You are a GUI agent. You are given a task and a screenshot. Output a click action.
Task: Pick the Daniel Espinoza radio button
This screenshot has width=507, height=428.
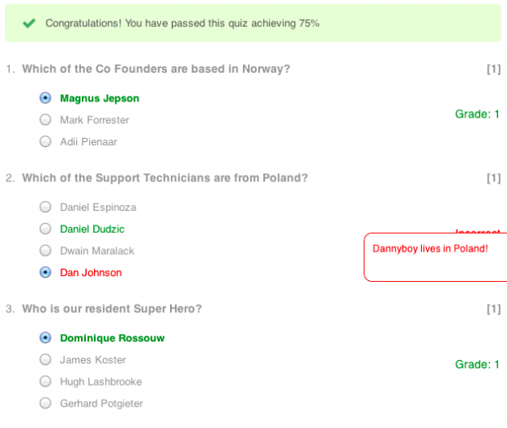(x=45, y=207)
